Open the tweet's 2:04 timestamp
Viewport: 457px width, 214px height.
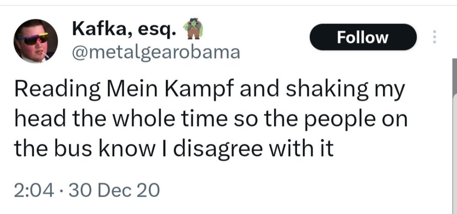[34, 190]
